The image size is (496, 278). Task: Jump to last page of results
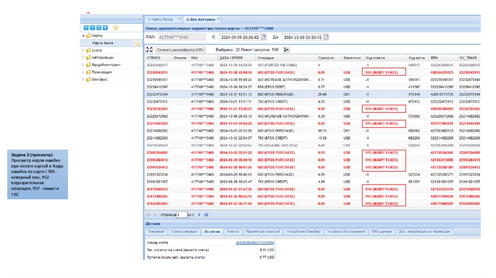click(x=206, y=214)
